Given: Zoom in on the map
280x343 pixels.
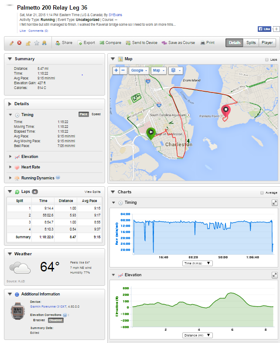Looking at the screenshot, I should tap(116, 70).
